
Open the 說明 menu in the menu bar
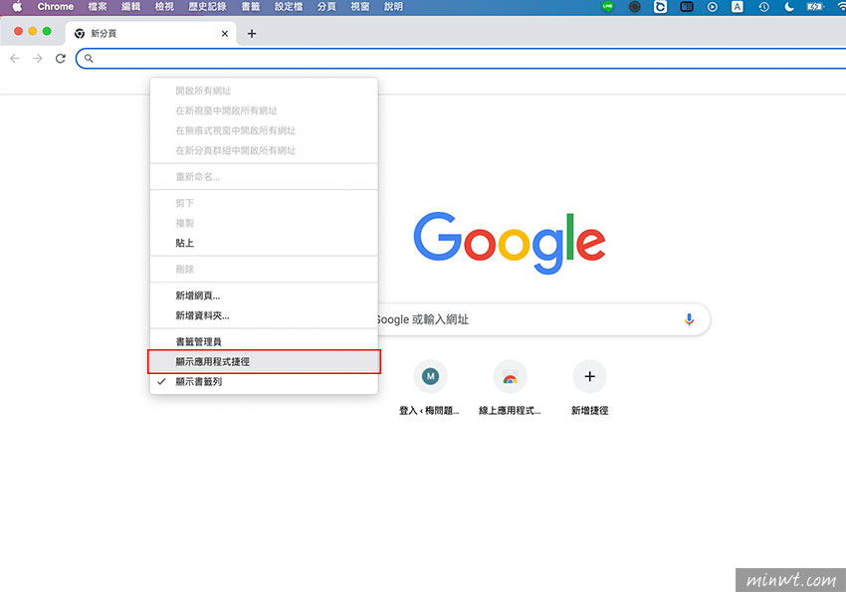pos(393,7)
